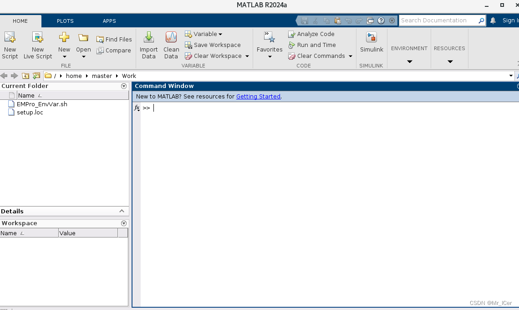Go up one folder level

tap(25, 76)
